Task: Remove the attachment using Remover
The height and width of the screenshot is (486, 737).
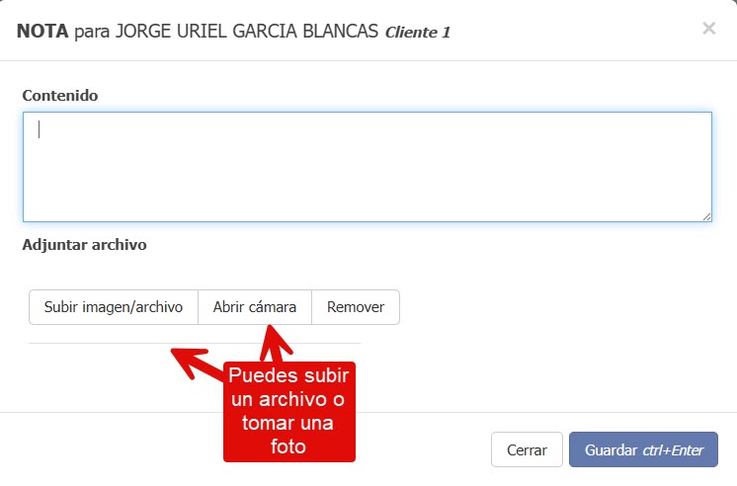Action: click(356, 307)
